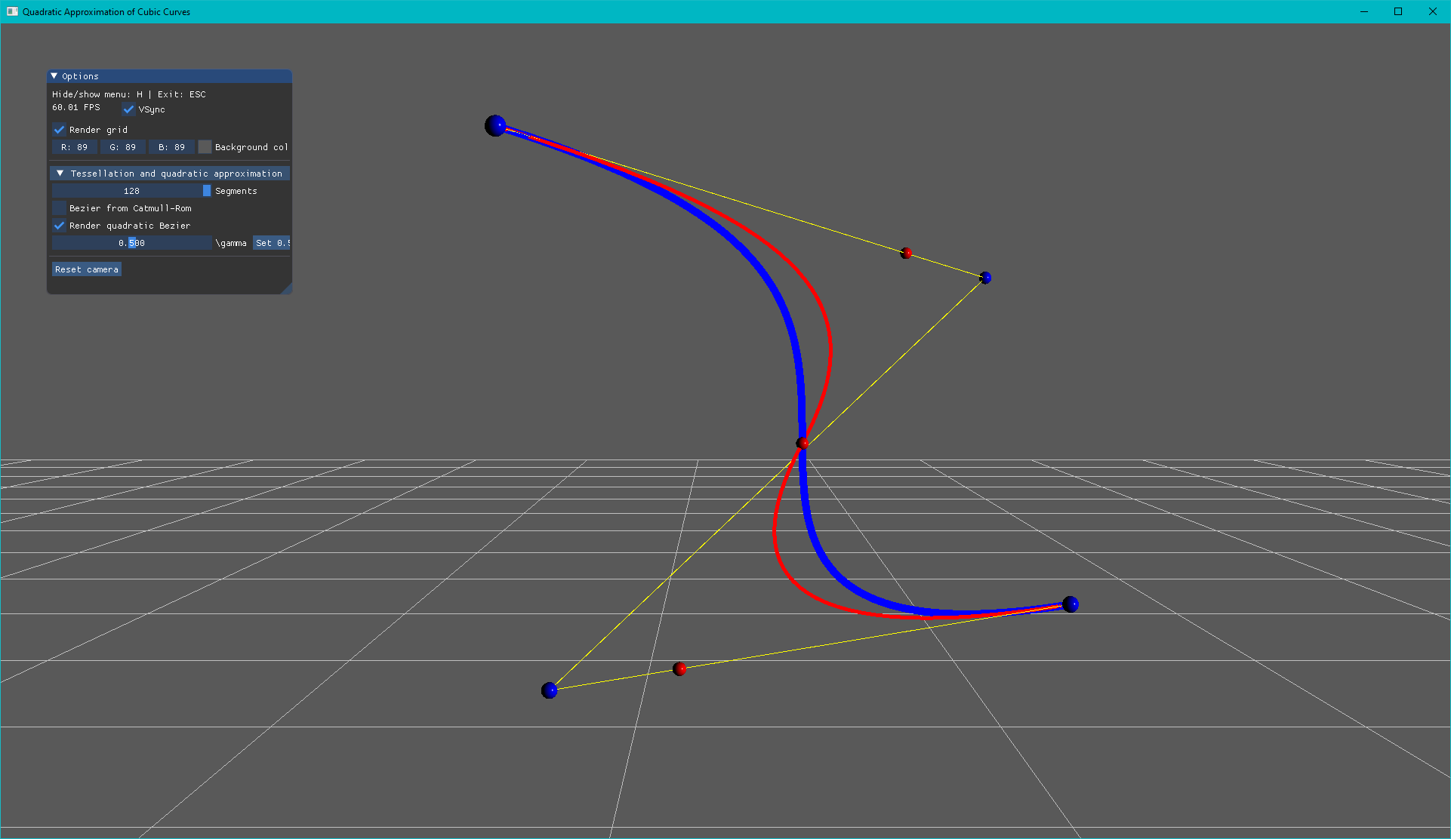Click the red control point on the lower yellow line
Screen dimensions: 1451x839
click(x=679, y=669)
